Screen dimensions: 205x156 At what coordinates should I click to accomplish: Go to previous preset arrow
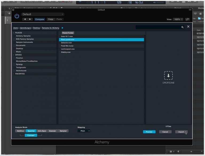point(25,19)
